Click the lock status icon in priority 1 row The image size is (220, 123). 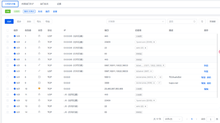click(x=39, y=36)
